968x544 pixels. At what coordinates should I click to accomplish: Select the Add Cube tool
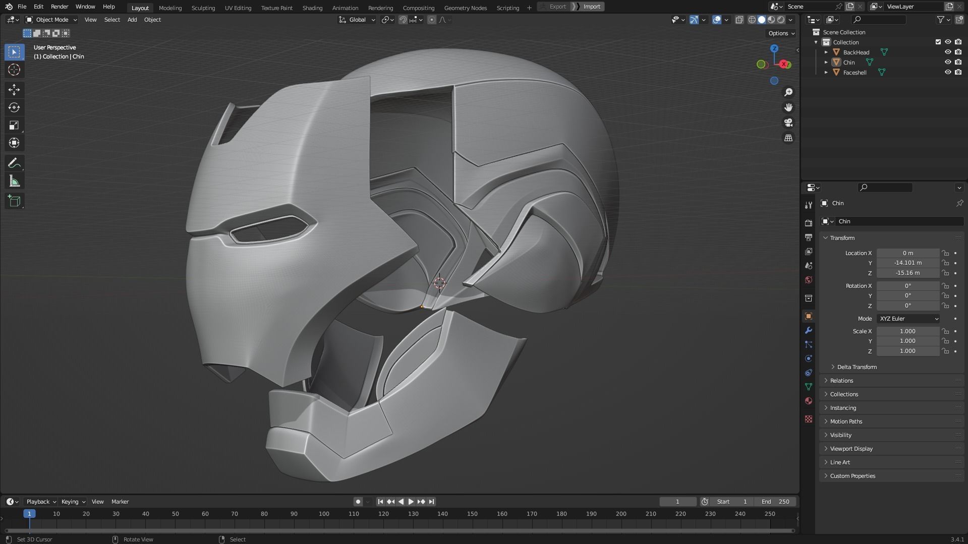coord(14,201)
